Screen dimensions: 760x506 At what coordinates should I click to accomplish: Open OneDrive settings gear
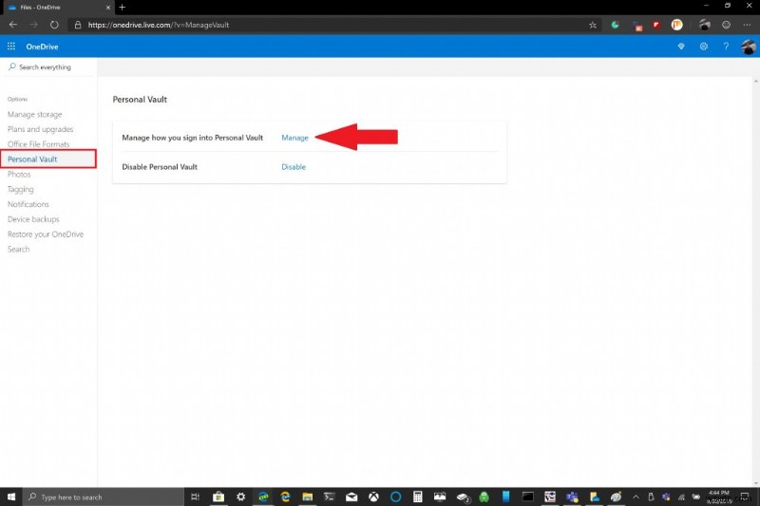tap(703, 47)
